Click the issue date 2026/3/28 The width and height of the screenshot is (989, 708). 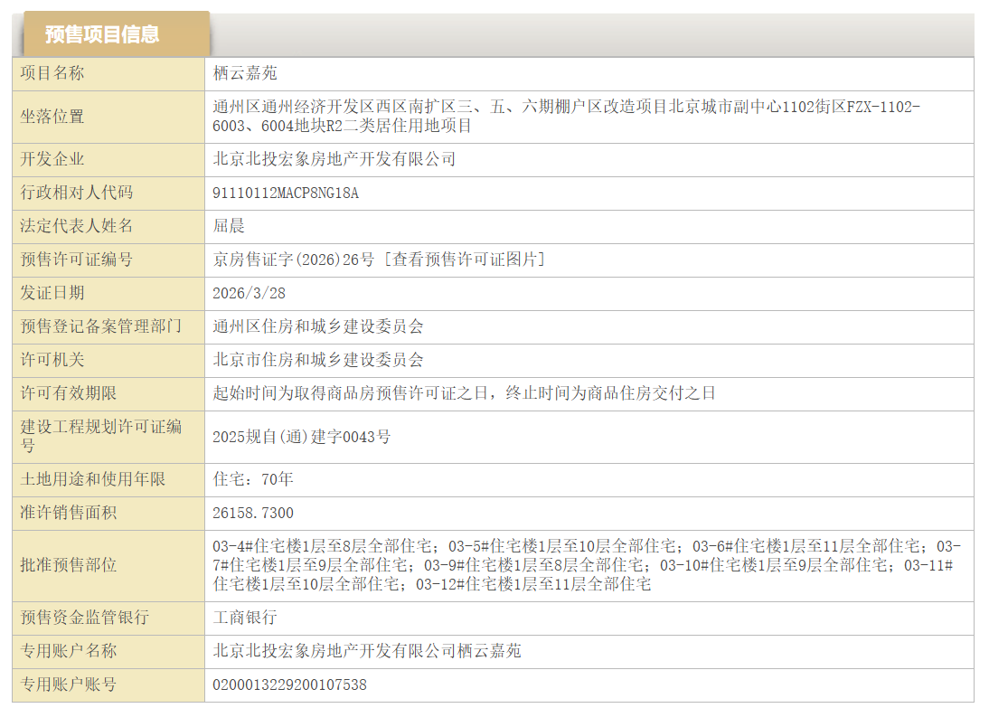pyautogui.click(x=249, y=293)
